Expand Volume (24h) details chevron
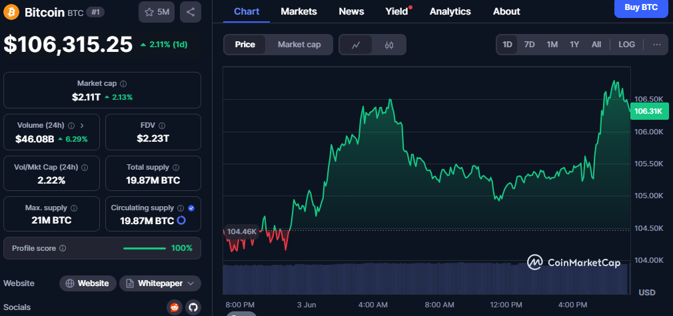This screenshot has height=316, width=673. coord(82,126)
